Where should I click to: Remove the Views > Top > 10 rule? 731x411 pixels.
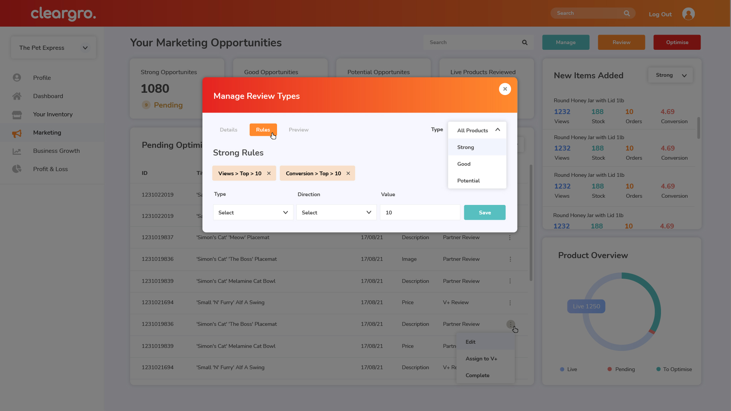(269, 173)
